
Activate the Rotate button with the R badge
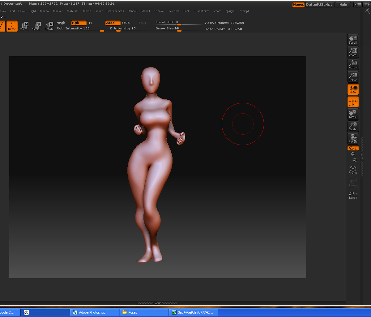click(49, 26)
